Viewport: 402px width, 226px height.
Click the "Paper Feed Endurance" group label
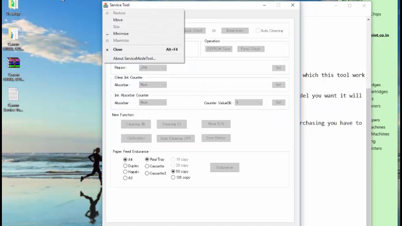click(131, 152)
